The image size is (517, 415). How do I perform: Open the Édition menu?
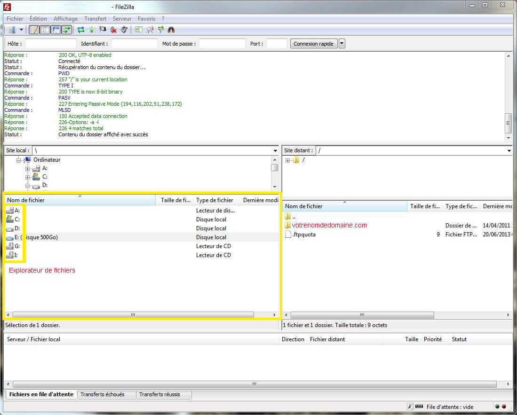click(38, 19)
